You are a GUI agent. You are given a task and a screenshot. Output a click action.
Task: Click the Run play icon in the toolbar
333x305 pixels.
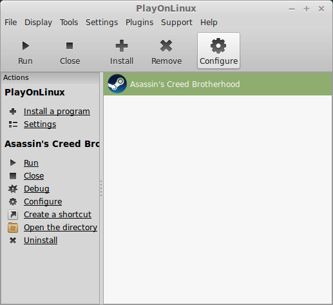tap(26, 46)
